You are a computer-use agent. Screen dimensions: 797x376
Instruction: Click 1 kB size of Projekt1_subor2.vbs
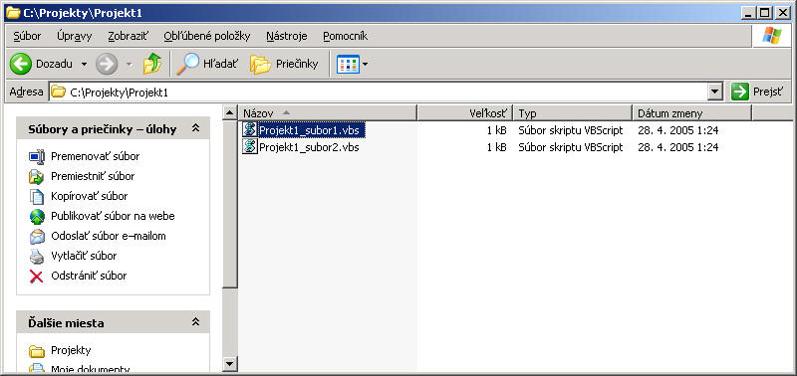(496, 147)
